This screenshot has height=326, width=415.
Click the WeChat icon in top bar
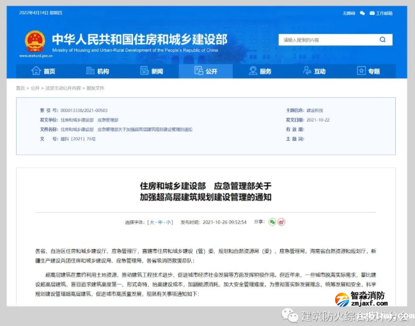tap(363, 12)
